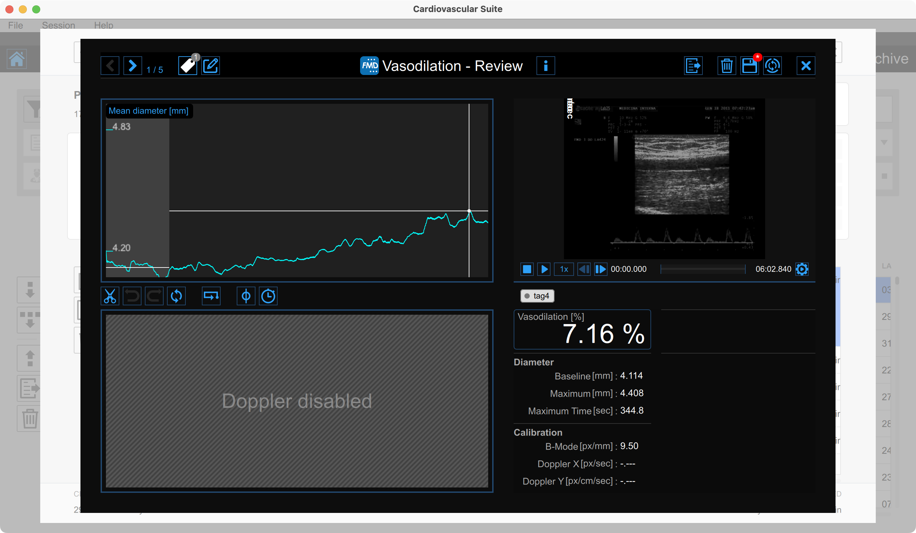Click the refresh arrows icon below chart
This screenshot has width=916, height=533.
(x=176, y=296)
